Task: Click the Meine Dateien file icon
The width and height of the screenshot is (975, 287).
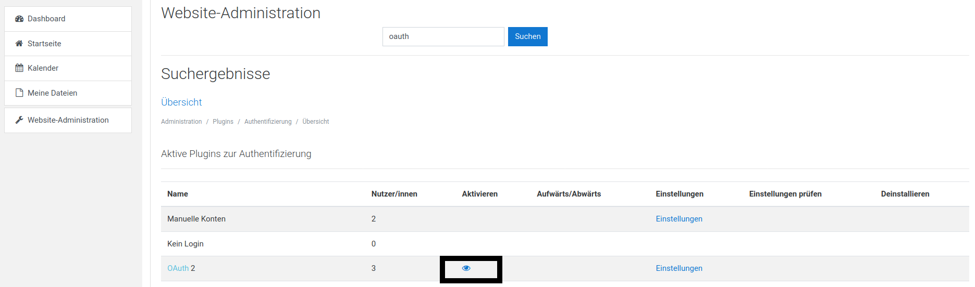Action: pyautogui.click(x=19, y=93)
